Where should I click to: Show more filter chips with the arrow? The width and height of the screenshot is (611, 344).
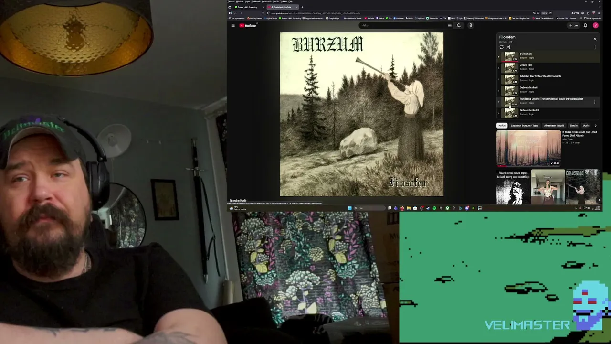[595, 126]
